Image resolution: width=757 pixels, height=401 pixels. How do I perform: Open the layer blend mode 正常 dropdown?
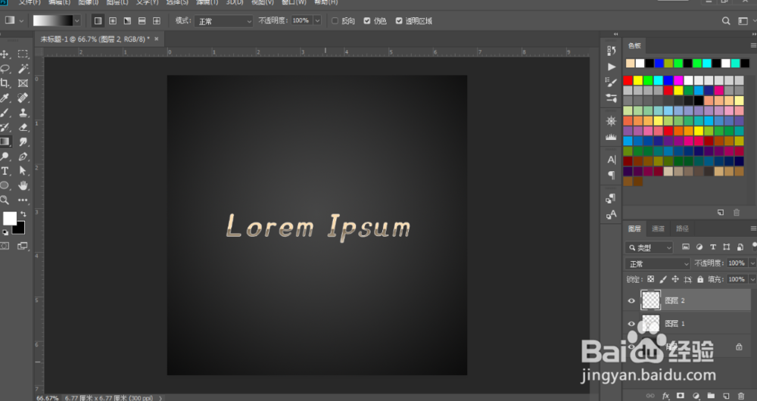[x=658, y=263]
